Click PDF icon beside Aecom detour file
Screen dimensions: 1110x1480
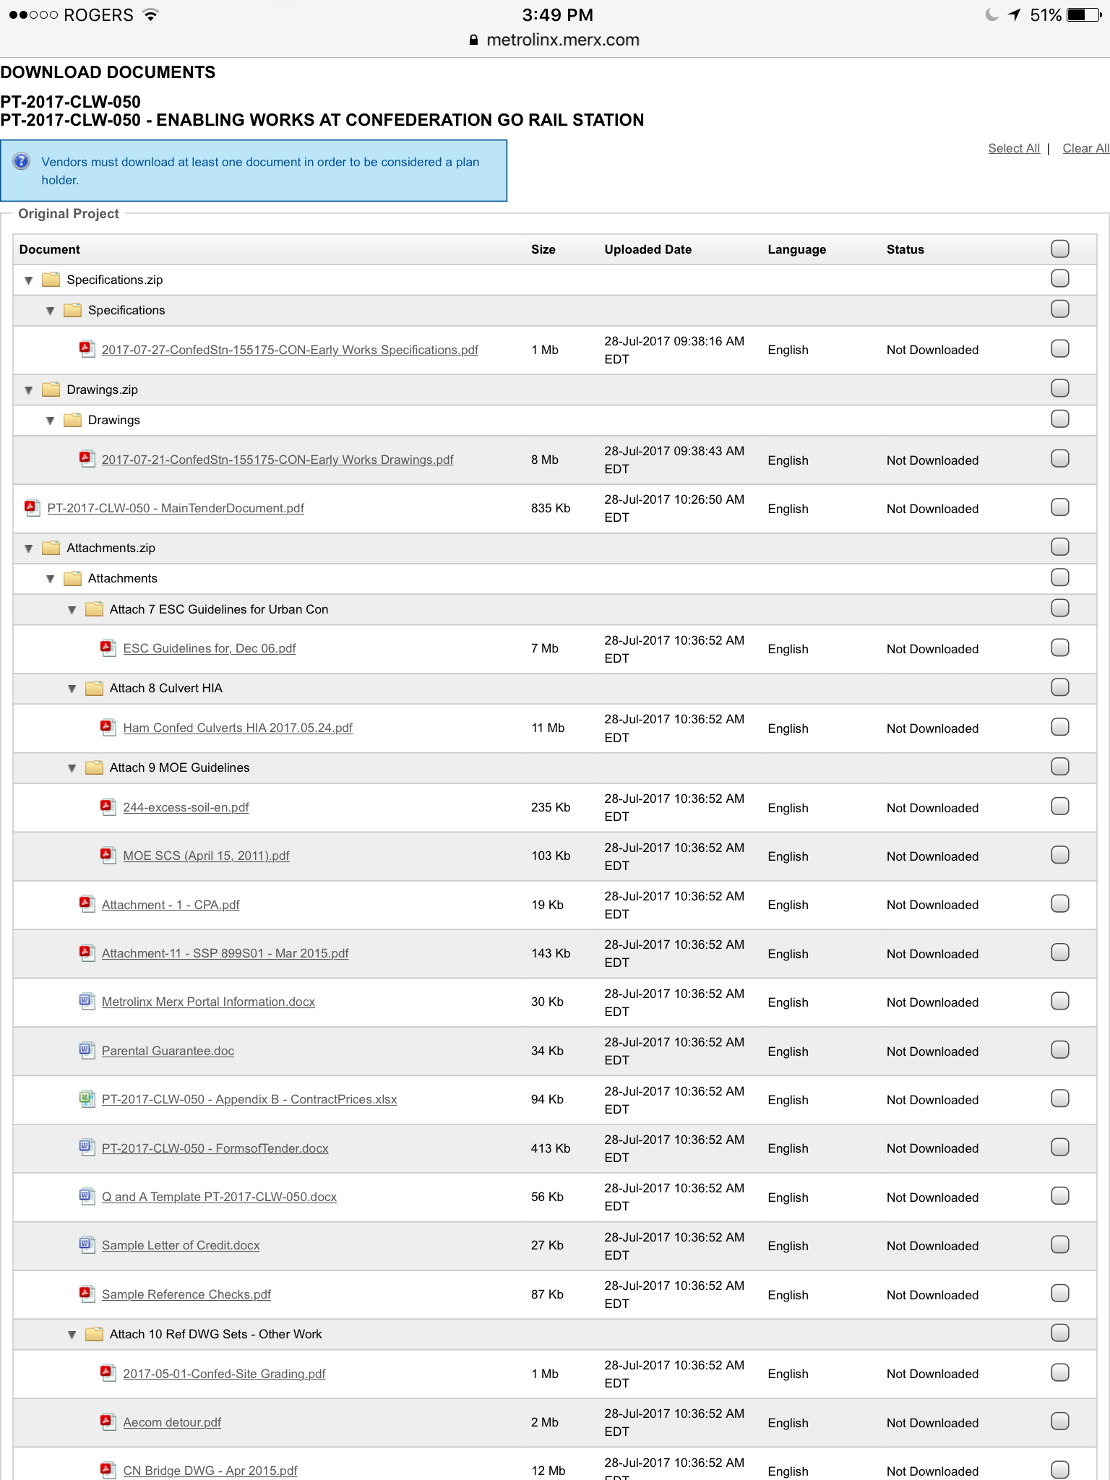pyautogui.click(x=108, y=1421)
